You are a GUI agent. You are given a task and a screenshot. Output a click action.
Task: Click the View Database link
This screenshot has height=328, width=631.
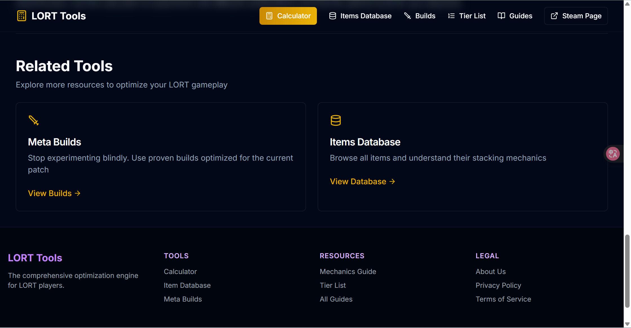[362, 181]
